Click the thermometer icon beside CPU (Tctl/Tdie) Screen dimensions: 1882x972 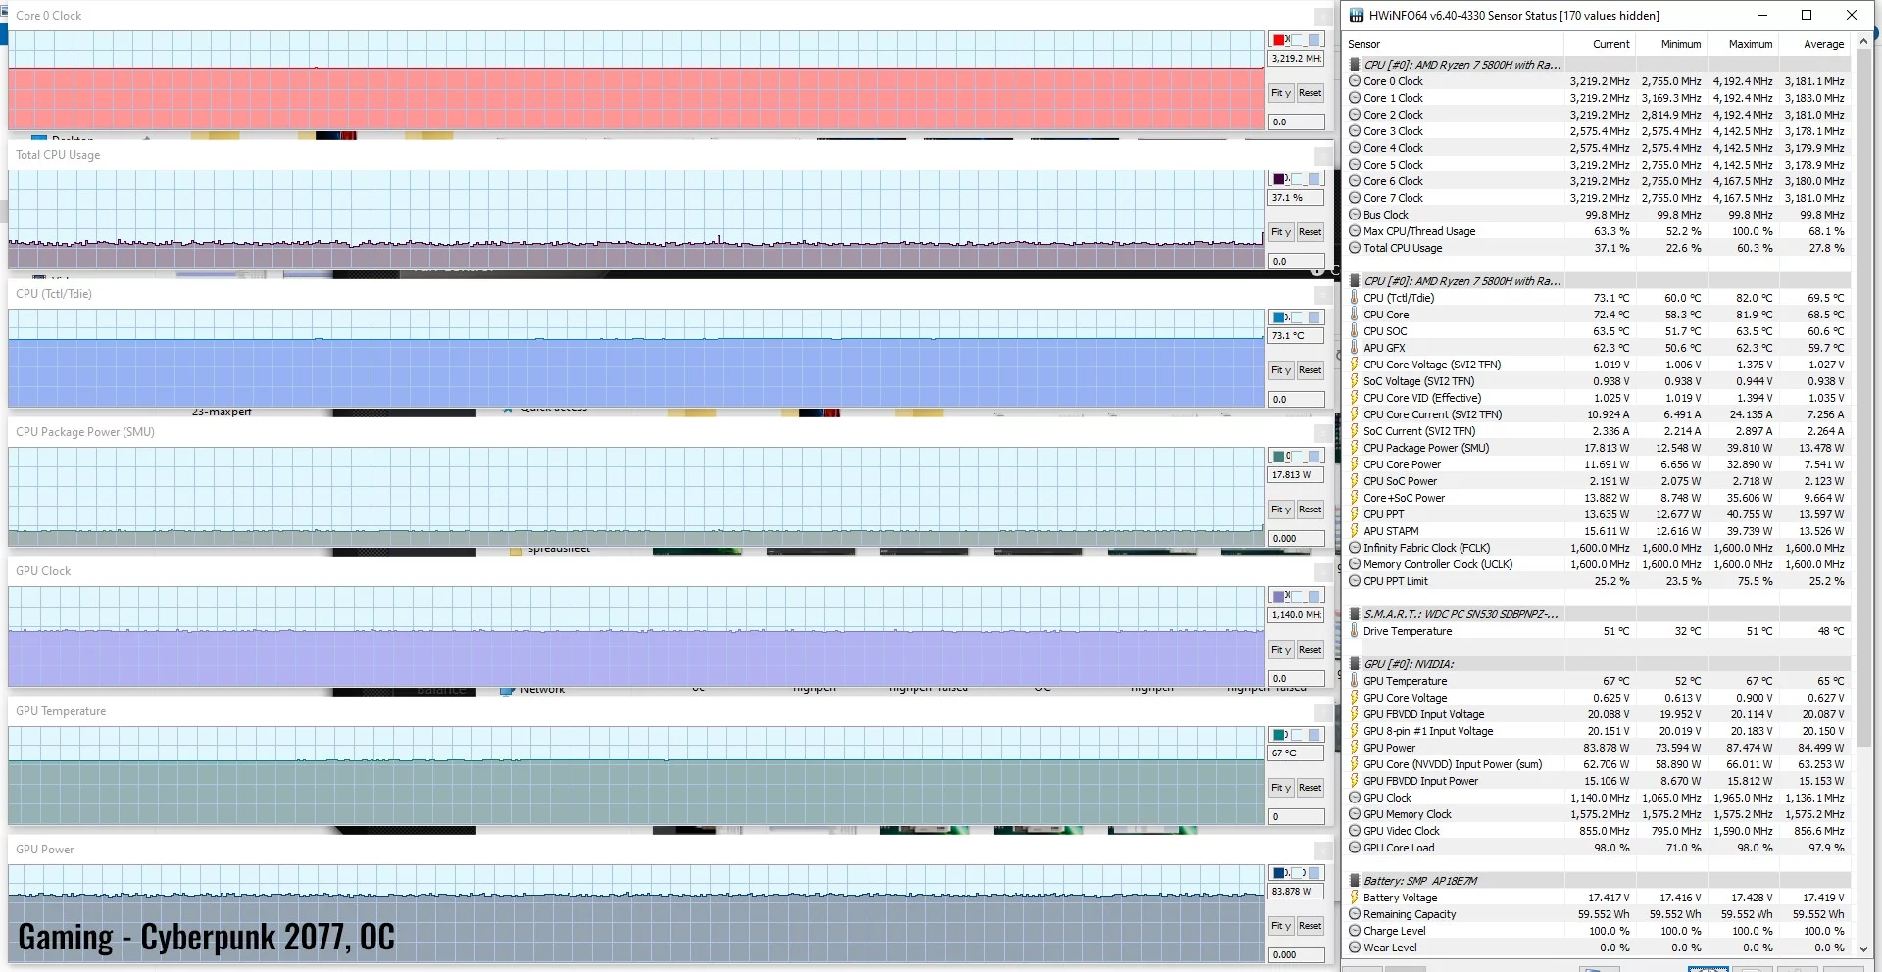coord(1355,298)
